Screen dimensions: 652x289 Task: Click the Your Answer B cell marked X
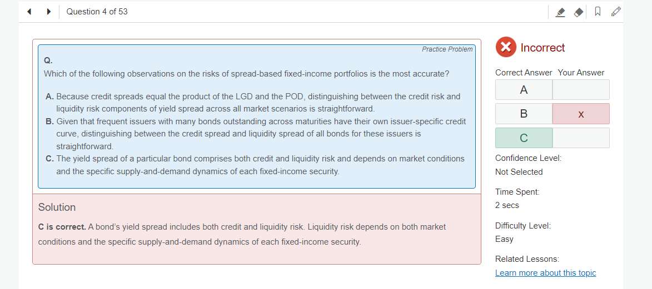(581, 114)
